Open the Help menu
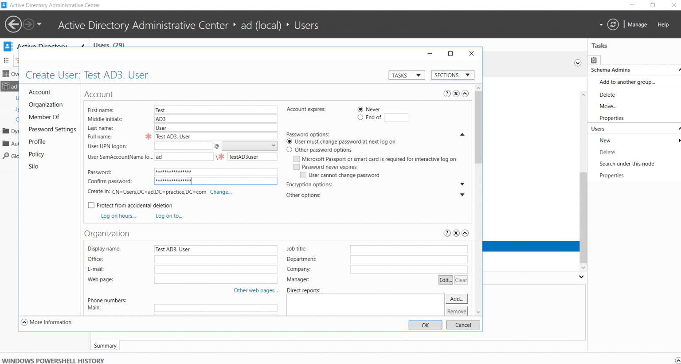The image size is (681, 364). pos(663,25)
